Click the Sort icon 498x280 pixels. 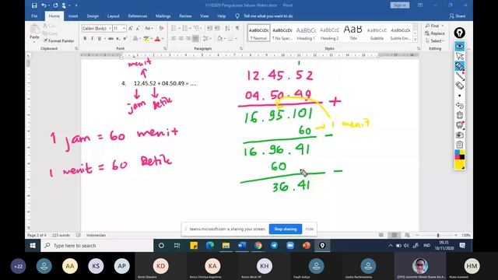tap(227, 28)
